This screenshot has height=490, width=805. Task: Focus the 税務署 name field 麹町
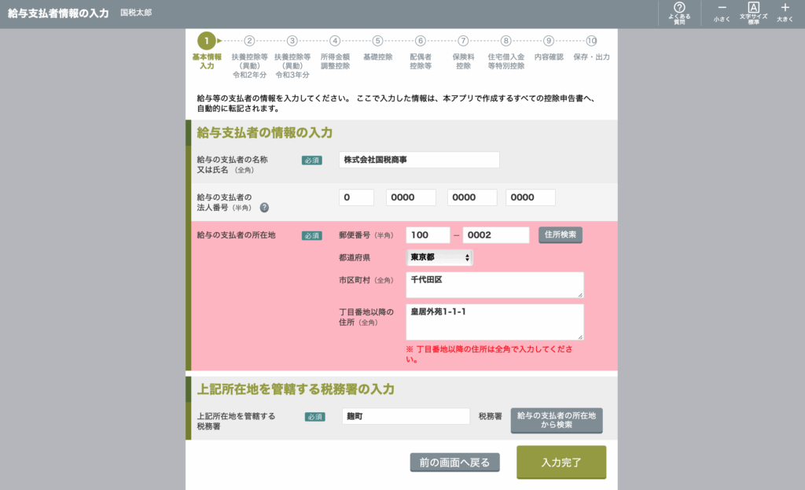tap(404, 417)
